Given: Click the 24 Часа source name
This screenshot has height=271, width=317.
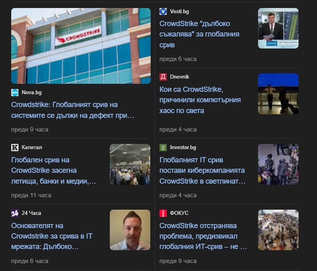Looking at the screenshot, I should pyautogui.click(x=31, y=213).
